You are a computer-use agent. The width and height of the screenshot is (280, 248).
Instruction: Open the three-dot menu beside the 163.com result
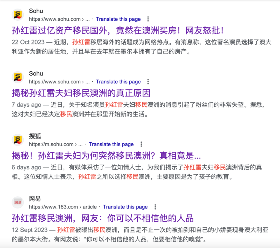[155, 207]
